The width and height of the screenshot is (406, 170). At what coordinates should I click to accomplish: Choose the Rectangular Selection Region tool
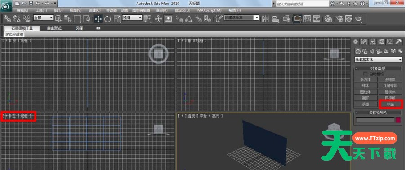77,18
